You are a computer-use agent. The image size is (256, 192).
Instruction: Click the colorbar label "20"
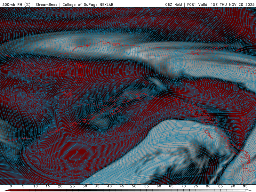tap(60, 186)
